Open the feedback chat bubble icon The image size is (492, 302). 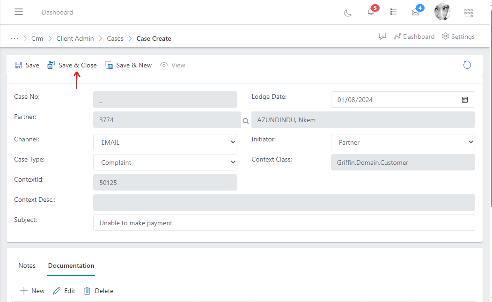382,36
